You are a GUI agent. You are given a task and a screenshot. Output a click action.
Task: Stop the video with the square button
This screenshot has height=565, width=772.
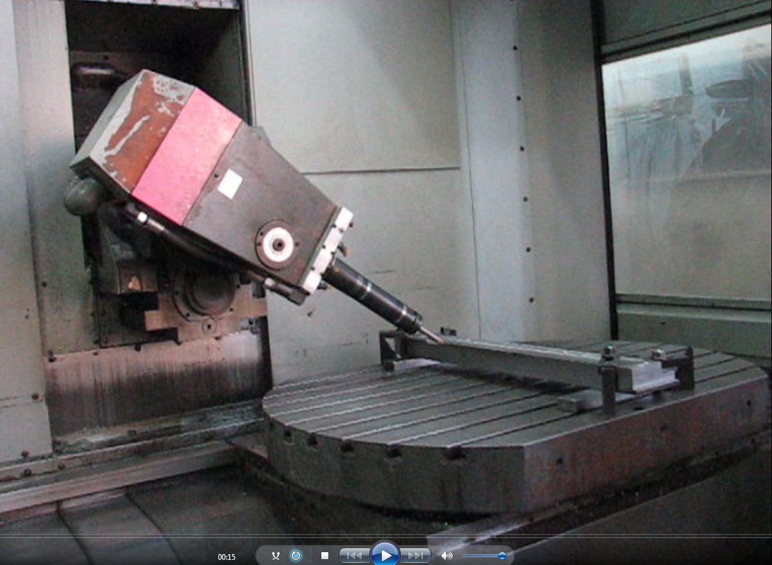point(325,555)
